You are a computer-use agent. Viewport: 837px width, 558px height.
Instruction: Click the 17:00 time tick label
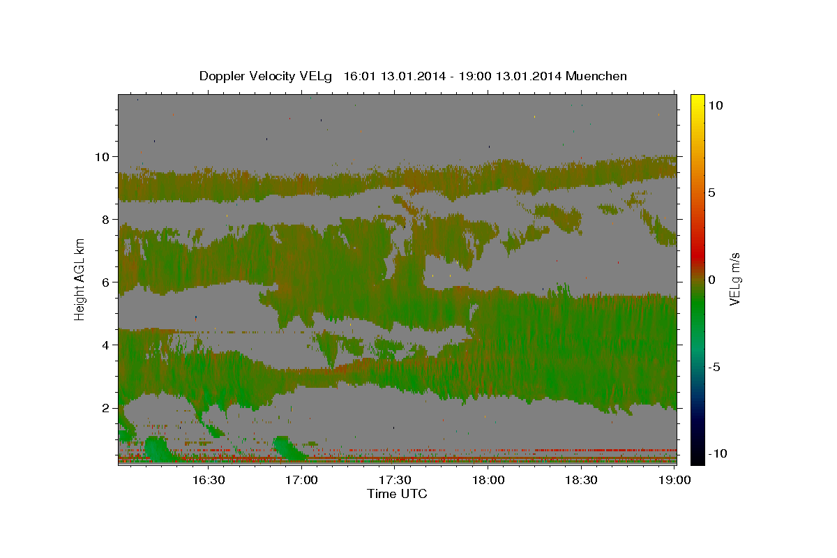[302, 480]
